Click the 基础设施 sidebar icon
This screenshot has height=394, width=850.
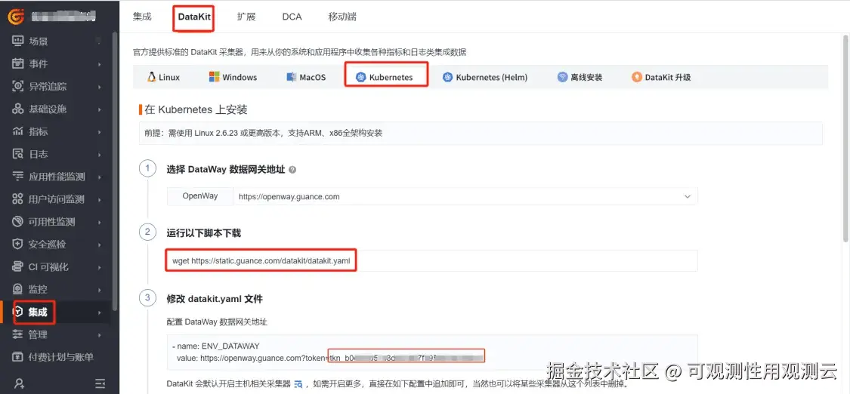18,109
